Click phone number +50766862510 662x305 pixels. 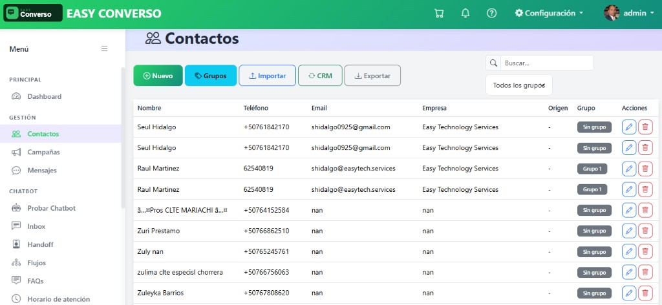point(266,231)
